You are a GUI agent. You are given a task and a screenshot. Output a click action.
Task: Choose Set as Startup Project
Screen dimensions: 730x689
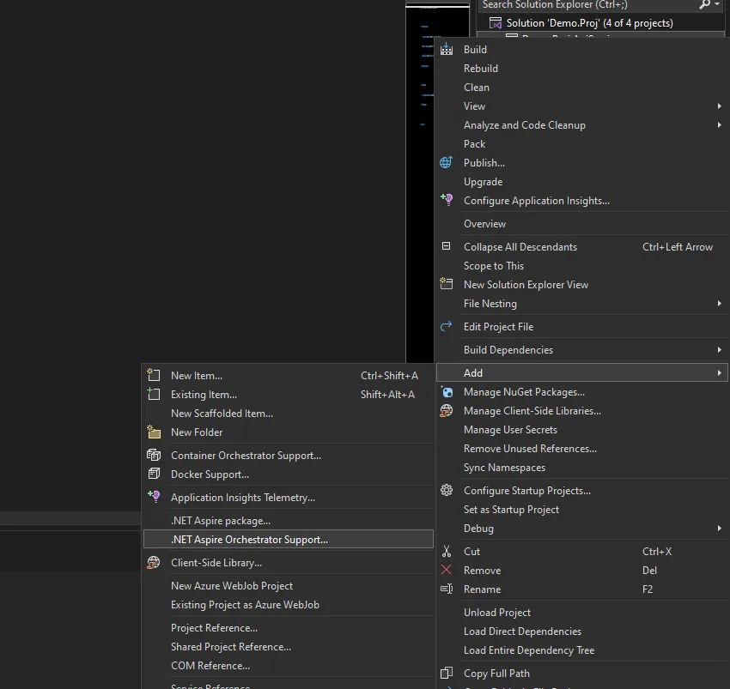(x=511, y=510)
